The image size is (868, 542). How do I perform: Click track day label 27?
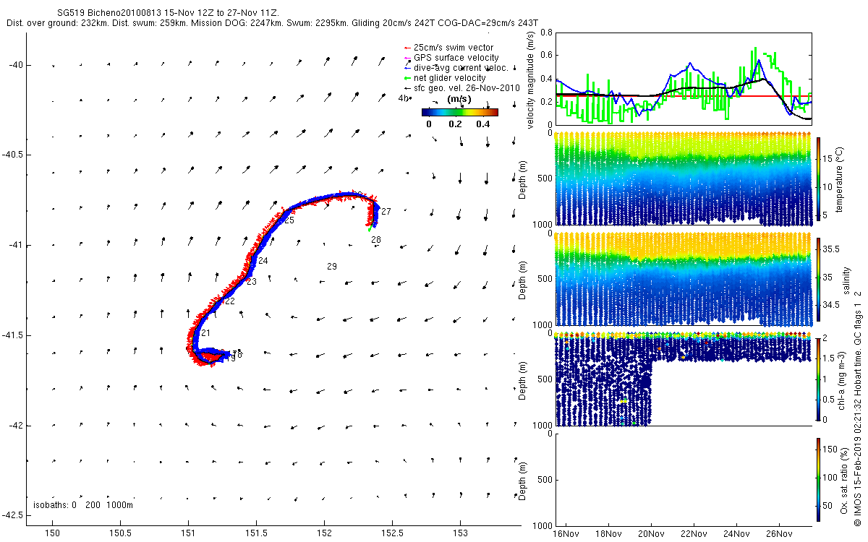386,212
